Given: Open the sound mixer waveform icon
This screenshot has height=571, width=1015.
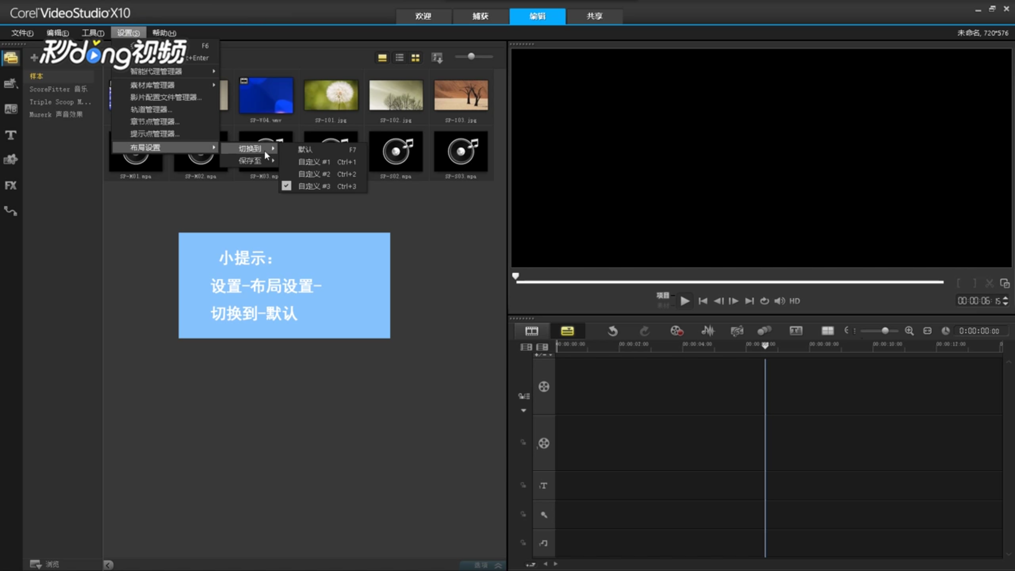Looking at the screenshot, I should click(707, 331).
